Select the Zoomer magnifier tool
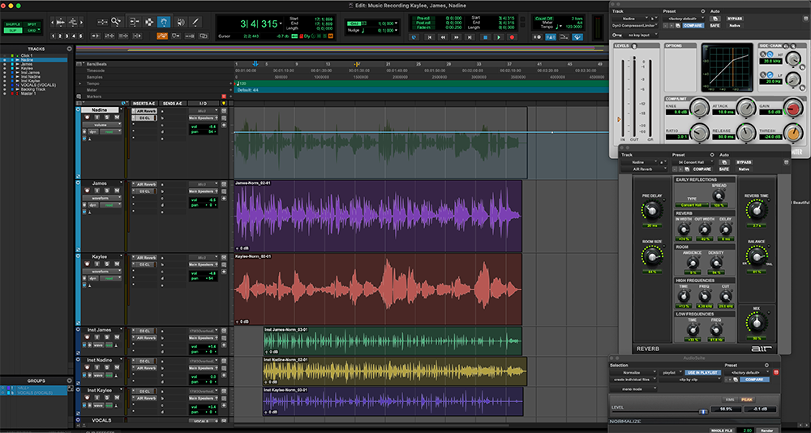The image size is (811, 433). click(116, 21)
